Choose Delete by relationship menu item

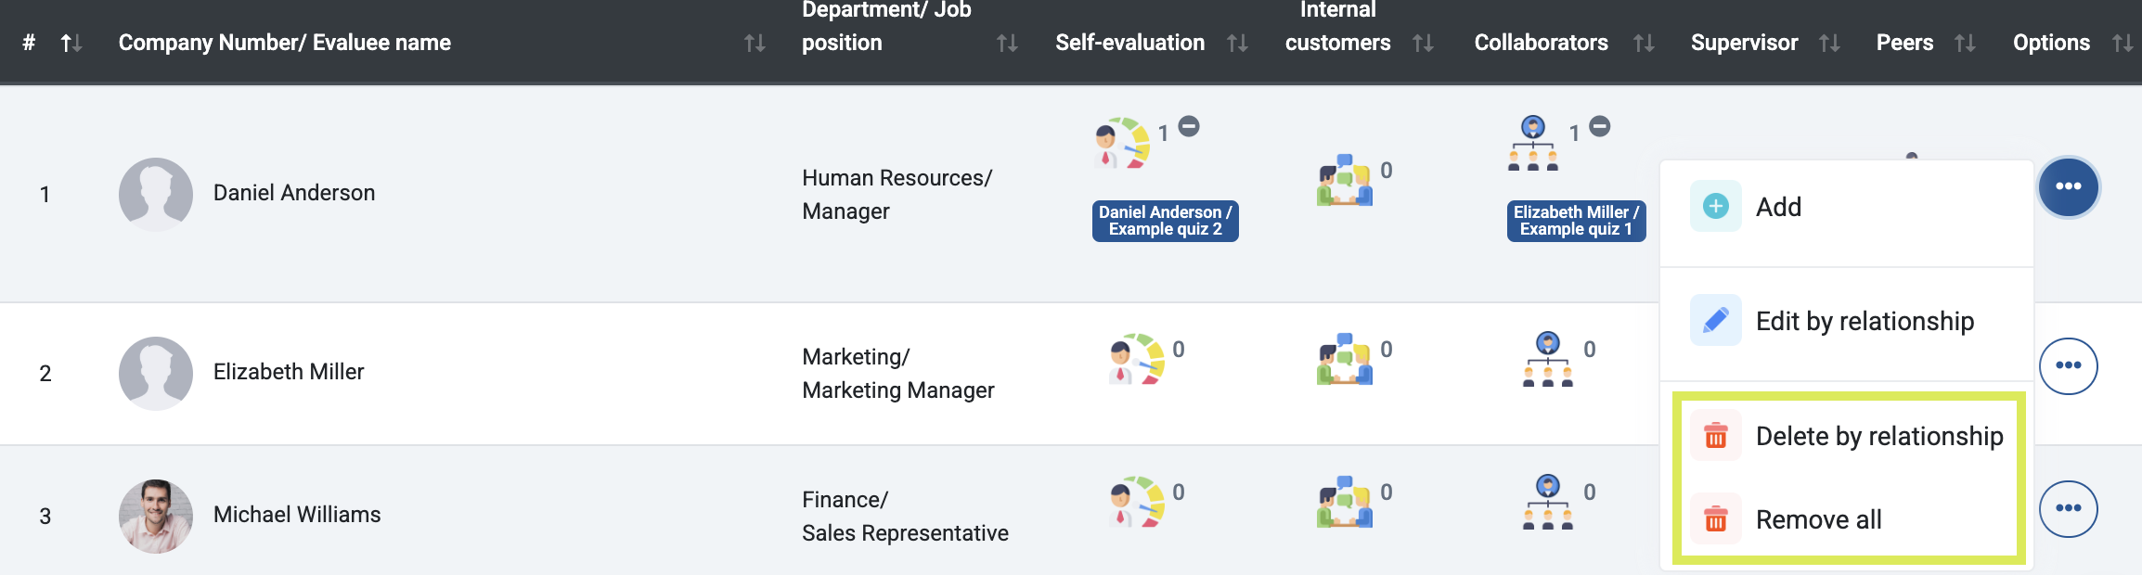(1878, 436)
